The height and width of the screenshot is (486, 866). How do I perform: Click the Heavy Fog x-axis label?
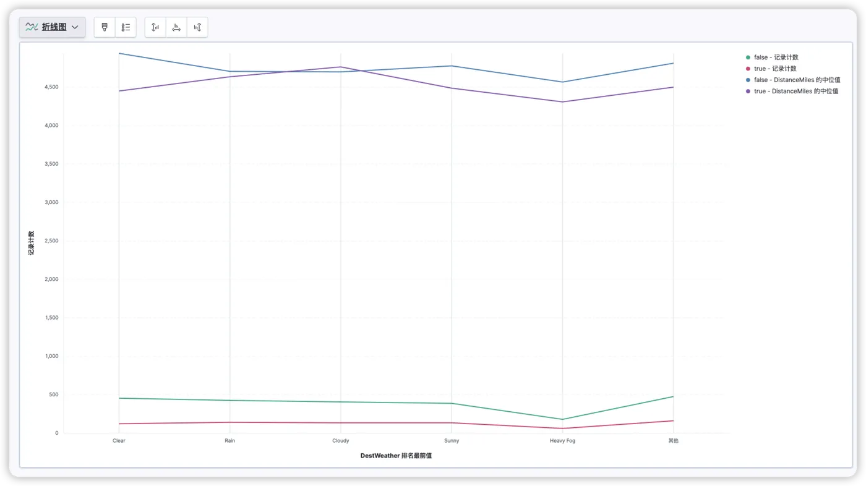click(x=562, y=441)
